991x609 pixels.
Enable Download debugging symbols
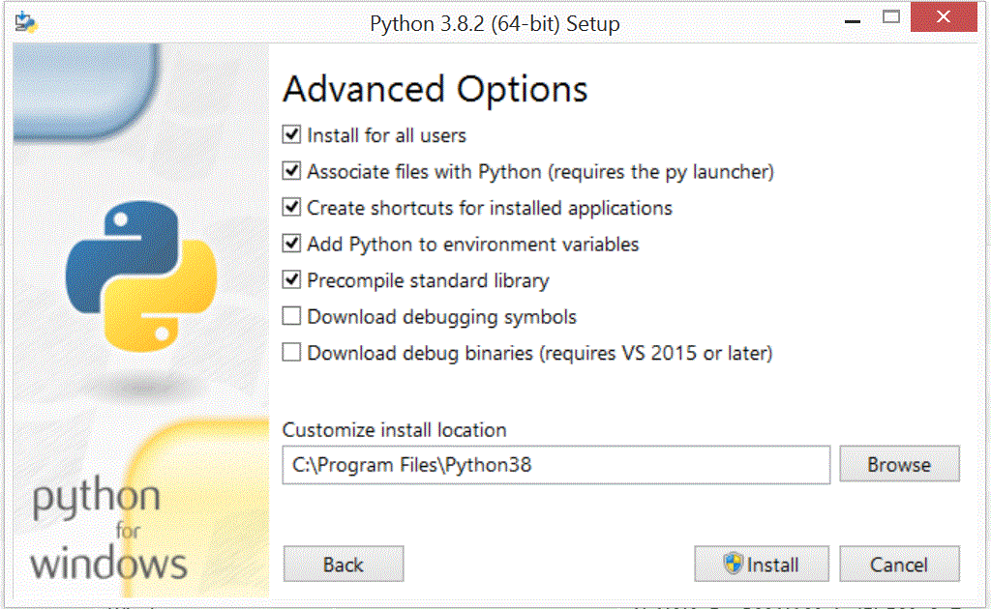[291, 316]
